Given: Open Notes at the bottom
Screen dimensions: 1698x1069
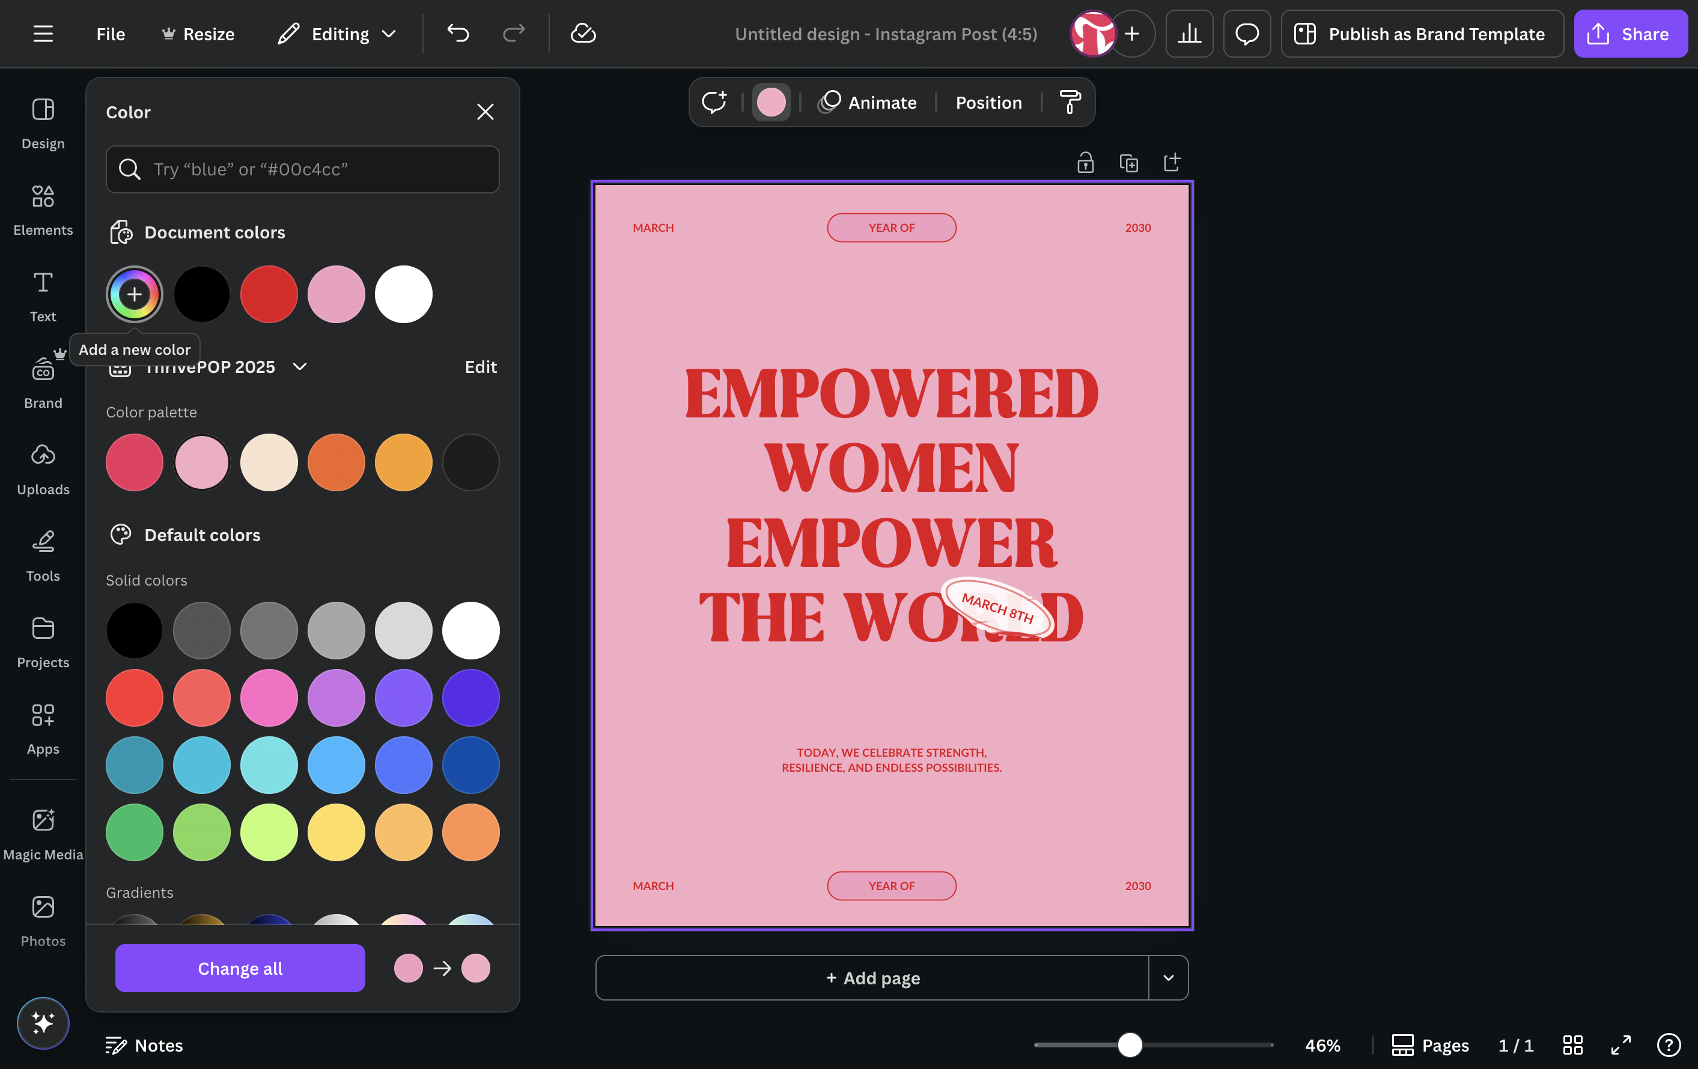Looking at the screenshot, I should point(144,1044).
